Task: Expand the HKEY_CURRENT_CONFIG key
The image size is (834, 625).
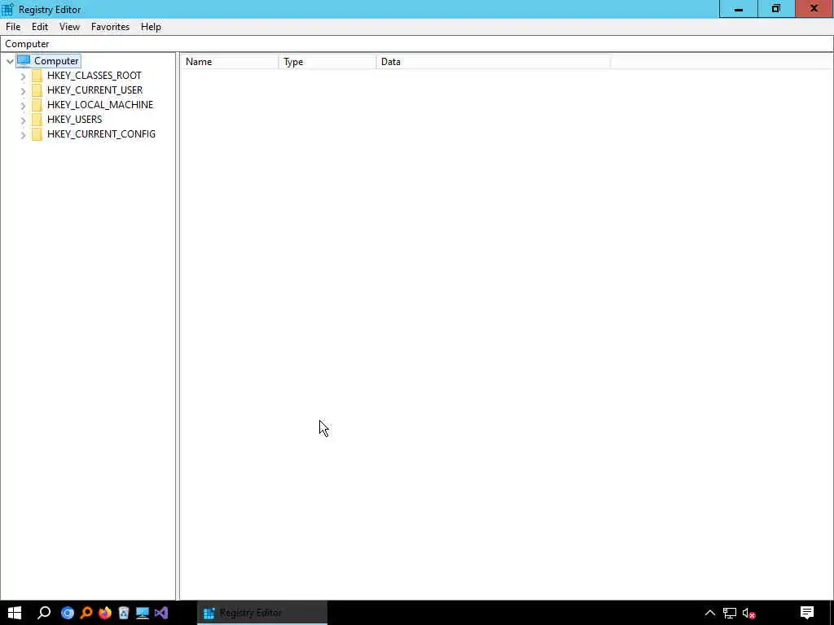Action: 23,135
